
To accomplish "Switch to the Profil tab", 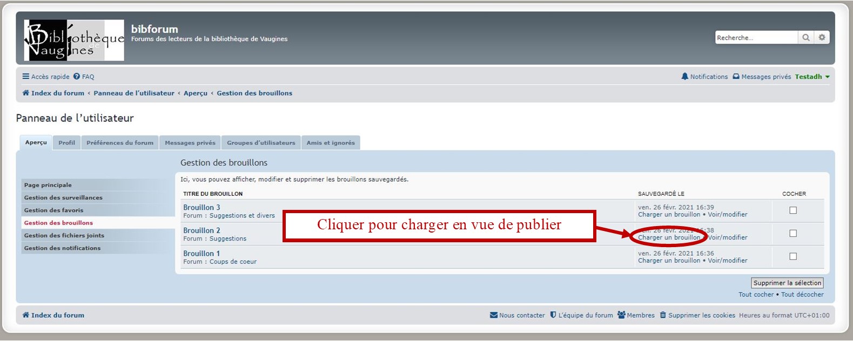I will (x=66, y=143).
